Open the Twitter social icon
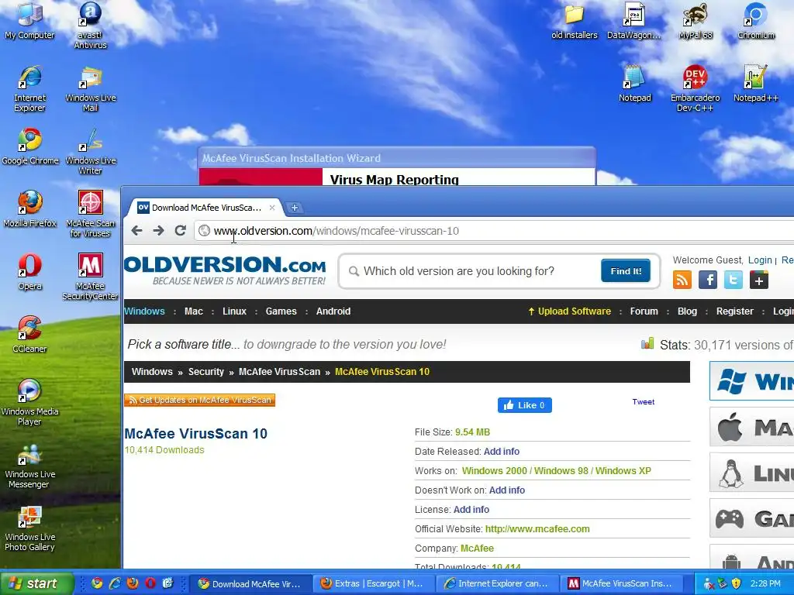794x595 pixels. coord(734,280)
